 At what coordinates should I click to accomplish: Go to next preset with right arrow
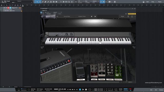point(95,16)
